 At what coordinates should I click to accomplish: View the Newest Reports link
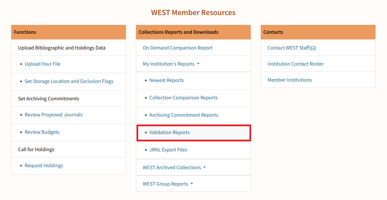166,80
